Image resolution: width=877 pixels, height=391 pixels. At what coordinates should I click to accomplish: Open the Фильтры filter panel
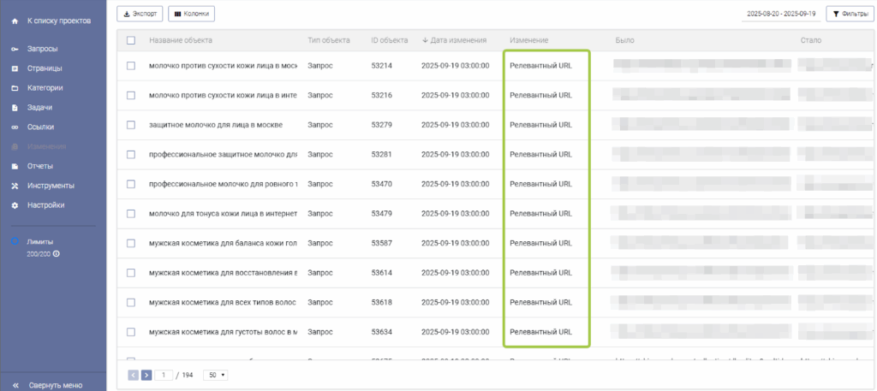pos(848,14)
